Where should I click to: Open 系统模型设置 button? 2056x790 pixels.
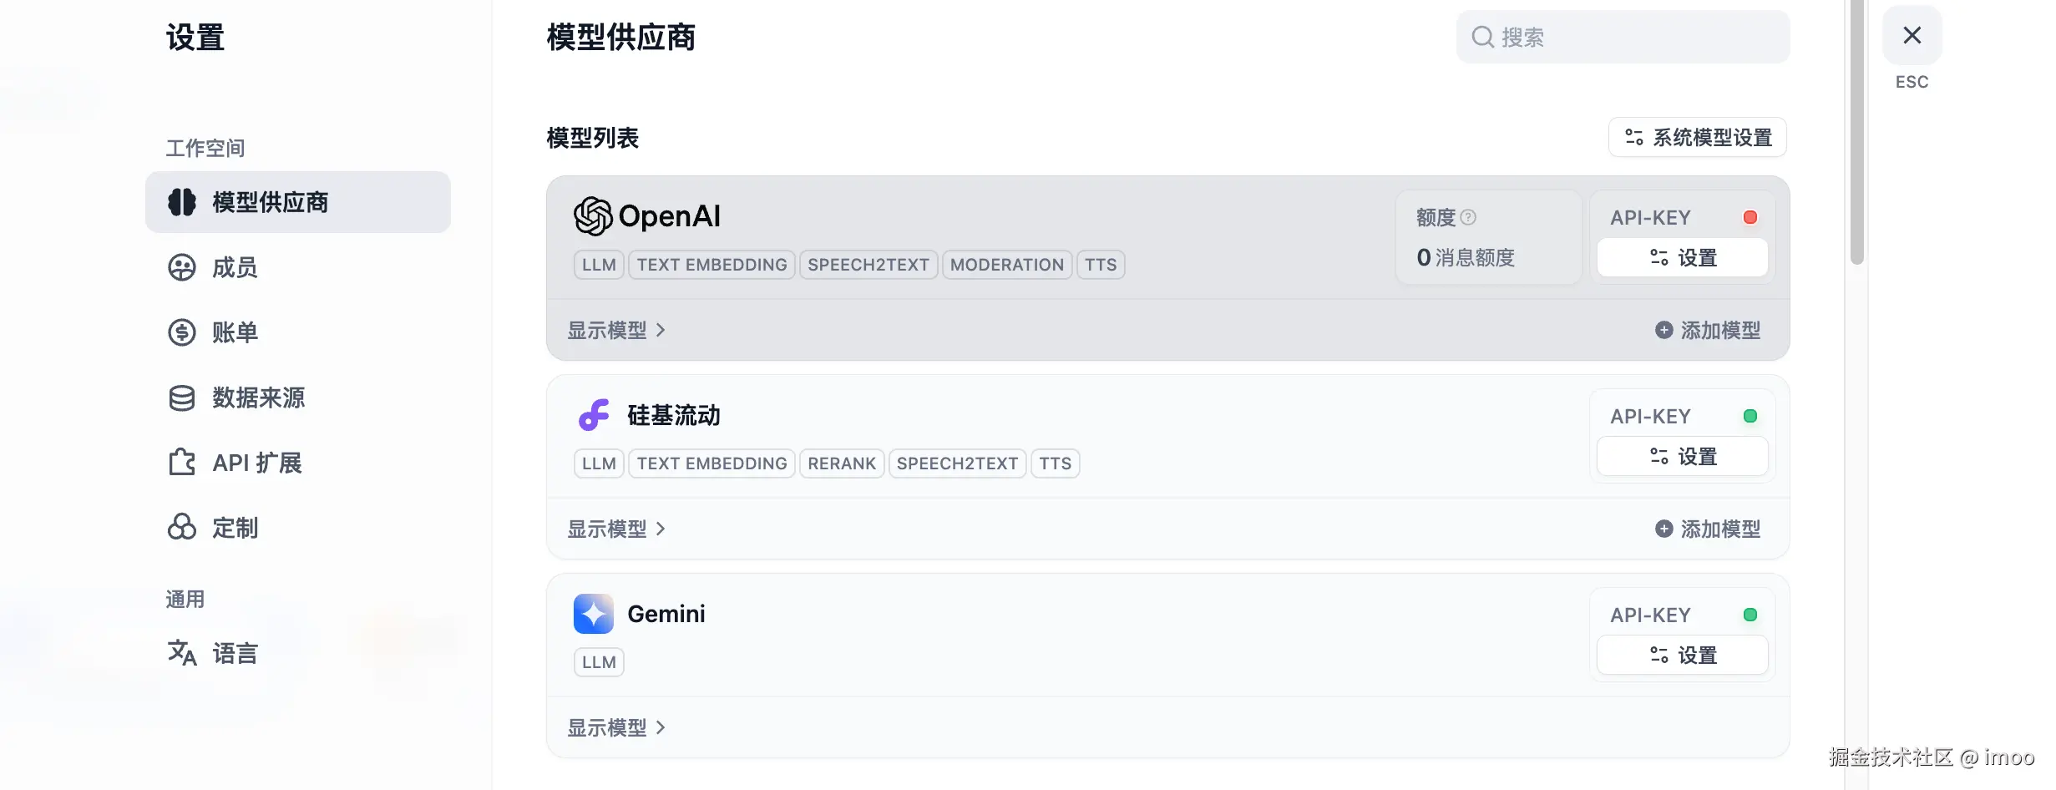tap(1697, 137)
